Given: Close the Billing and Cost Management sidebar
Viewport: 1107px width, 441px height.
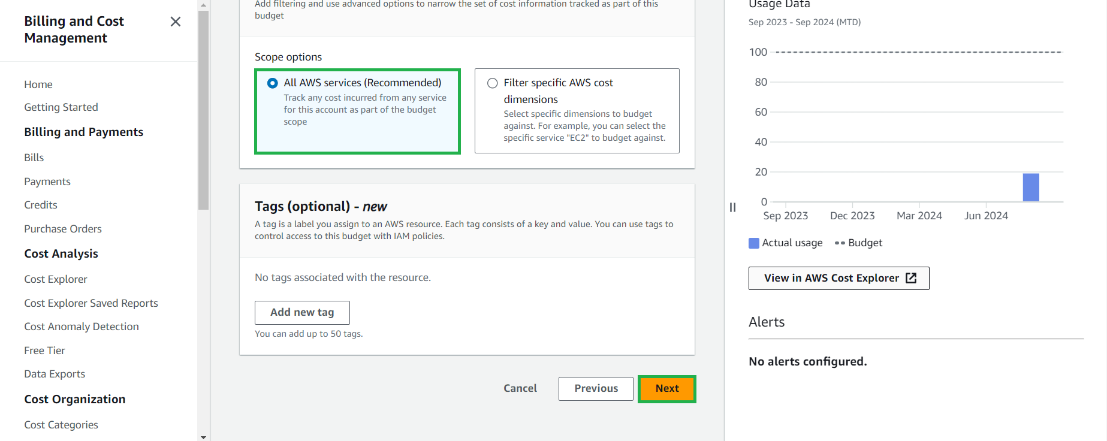Looking at the screenshot, I should click(x=175, y=22).
